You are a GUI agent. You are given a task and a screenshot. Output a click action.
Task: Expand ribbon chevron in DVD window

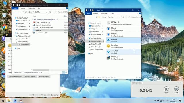(64, 8)
